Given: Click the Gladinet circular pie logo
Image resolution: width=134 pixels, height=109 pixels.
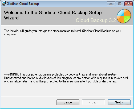Looking at the screenshot, I should coord(124,16).
